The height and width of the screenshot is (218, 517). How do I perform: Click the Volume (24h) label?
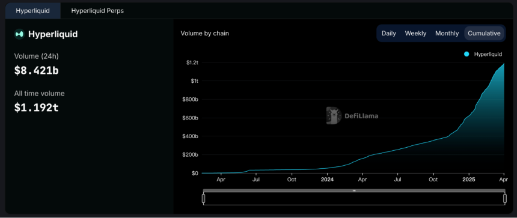[36, 56]
